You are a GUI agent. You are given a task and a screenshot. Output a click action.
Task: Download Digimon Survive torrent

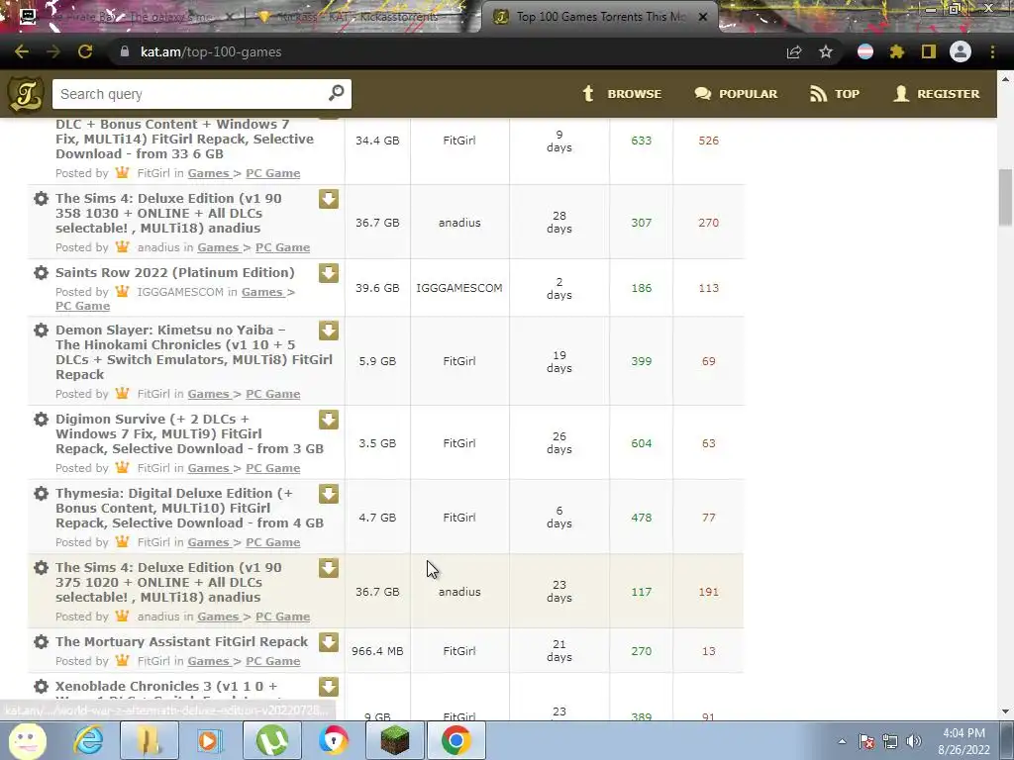tap(329, 420)
